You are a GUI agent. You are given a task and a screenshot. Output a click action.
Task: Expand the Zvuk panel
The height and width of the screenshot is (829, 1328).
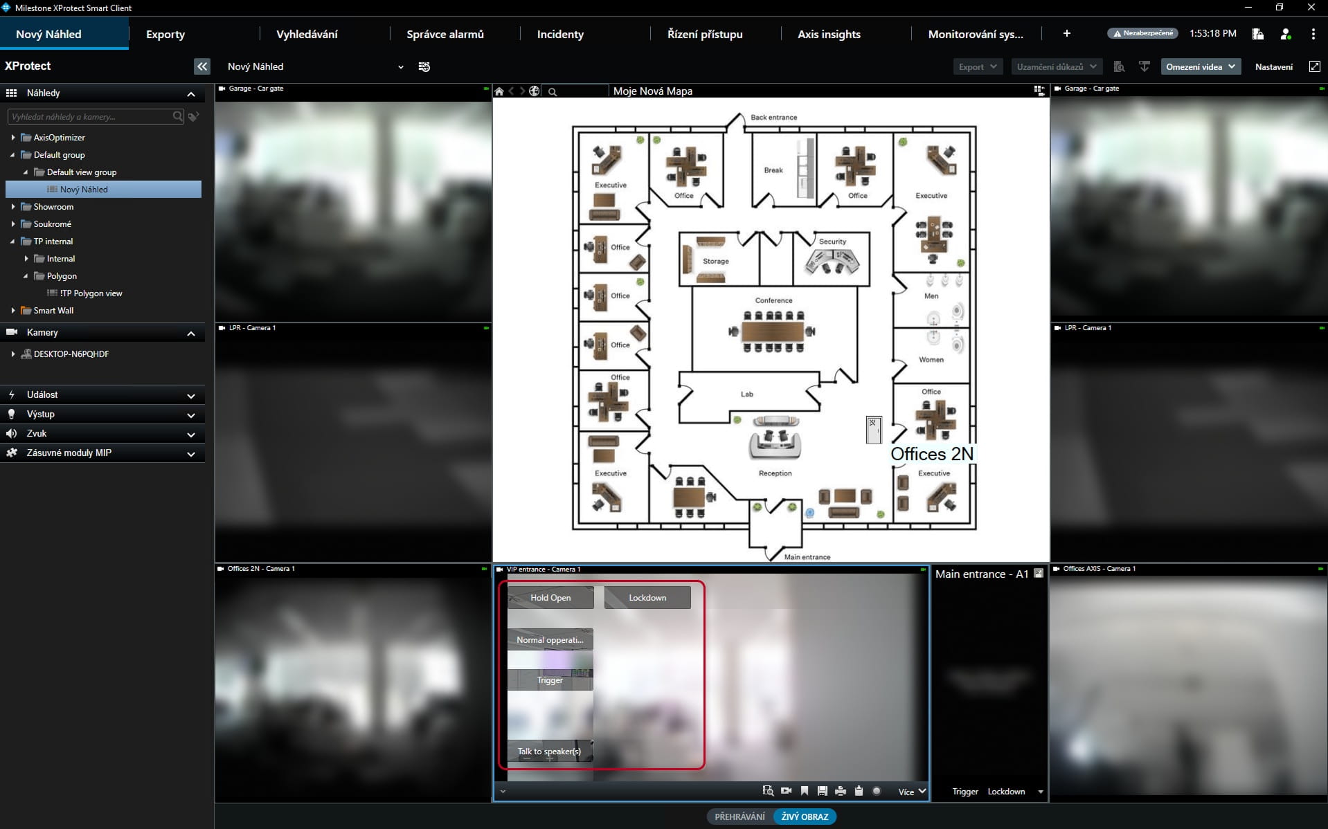click(x=102, y=434)
